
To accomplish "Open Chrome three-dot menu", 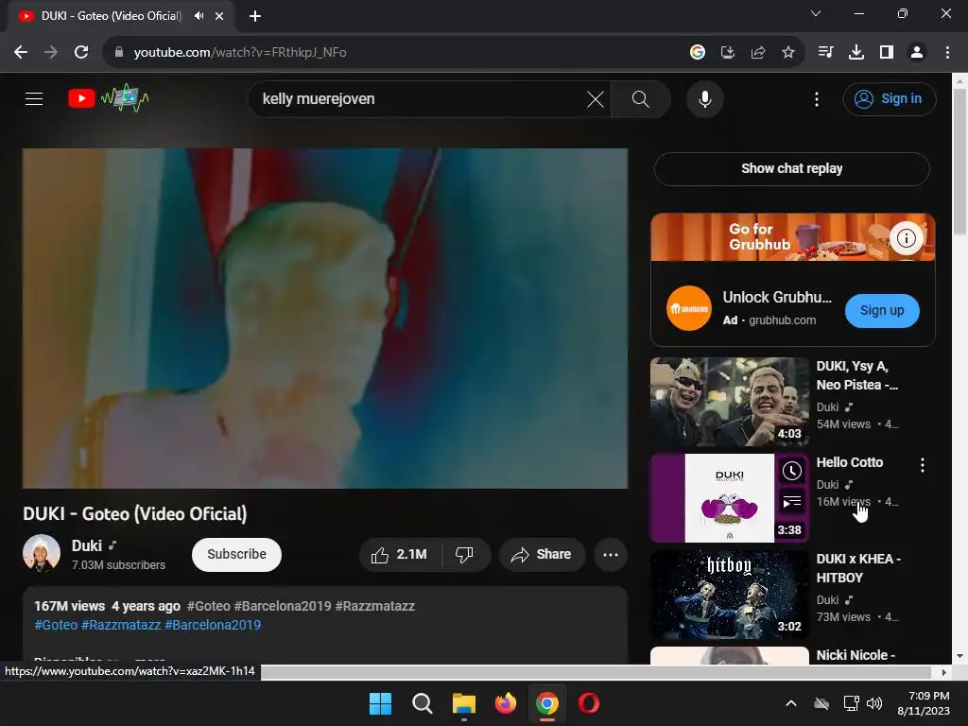I will pyautogui.click(x=947, y=53).
